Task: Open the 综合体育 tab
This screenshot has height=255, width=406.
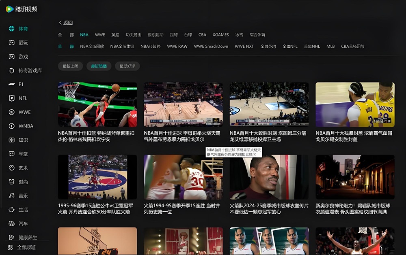Action: pyautogui.click(x=257, y=35)
